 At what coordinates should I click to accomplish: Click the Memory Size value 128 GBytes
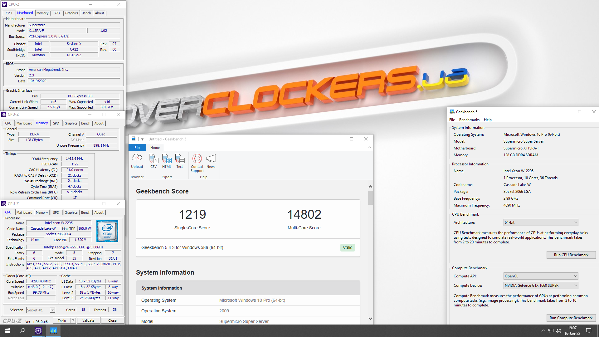pos(34,140)
